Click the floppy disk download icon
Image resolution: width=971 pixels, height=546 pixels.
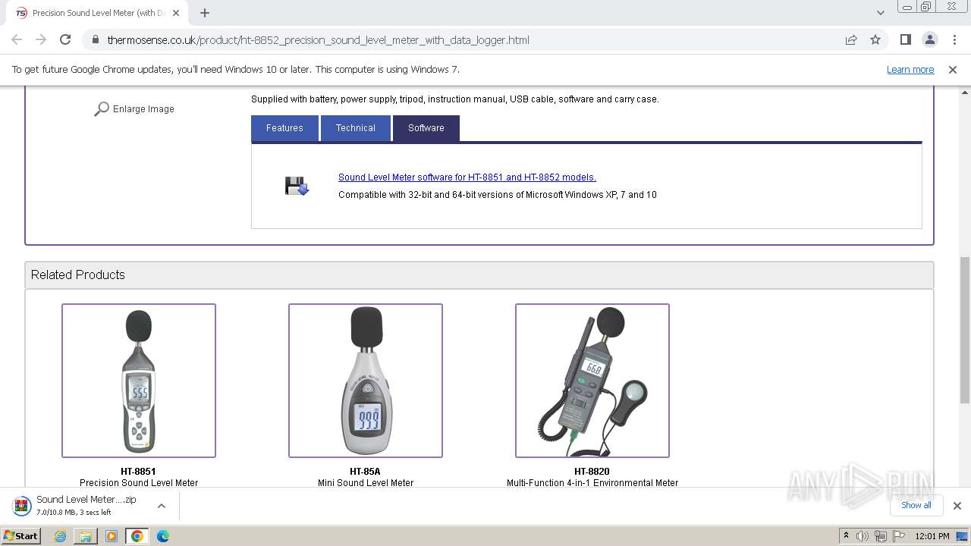coord(297,186)
